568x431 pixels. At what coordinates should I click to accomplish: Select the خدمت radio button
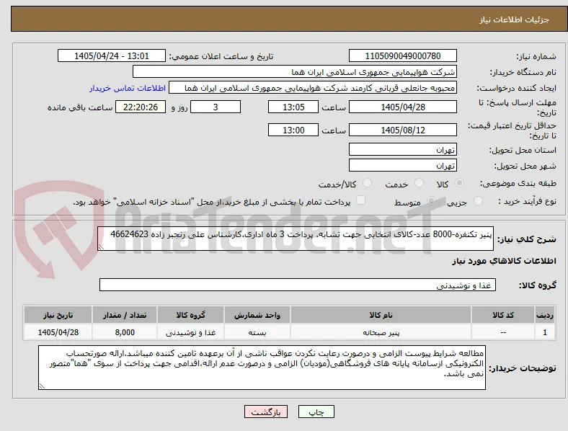click(419, 183)
